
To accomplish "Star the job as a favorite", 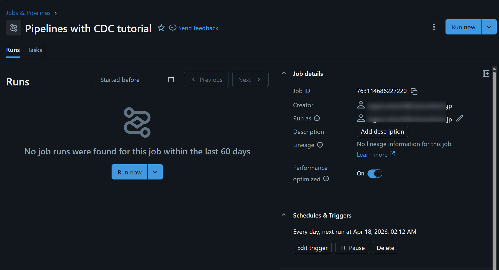I will (x=161, y=28).
